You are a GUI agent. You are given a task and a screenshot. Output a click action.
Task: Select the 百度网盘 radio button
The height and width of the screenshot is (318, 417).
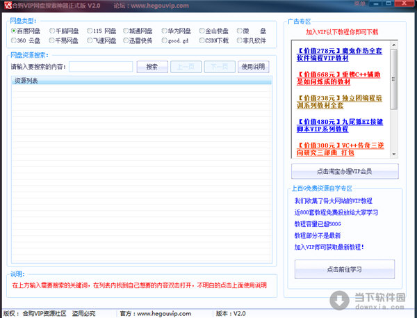[14, 31]
